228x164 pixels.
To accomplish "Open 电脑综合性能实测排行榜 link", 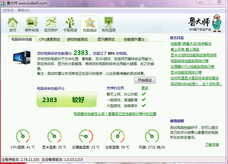I will point(189,61).
